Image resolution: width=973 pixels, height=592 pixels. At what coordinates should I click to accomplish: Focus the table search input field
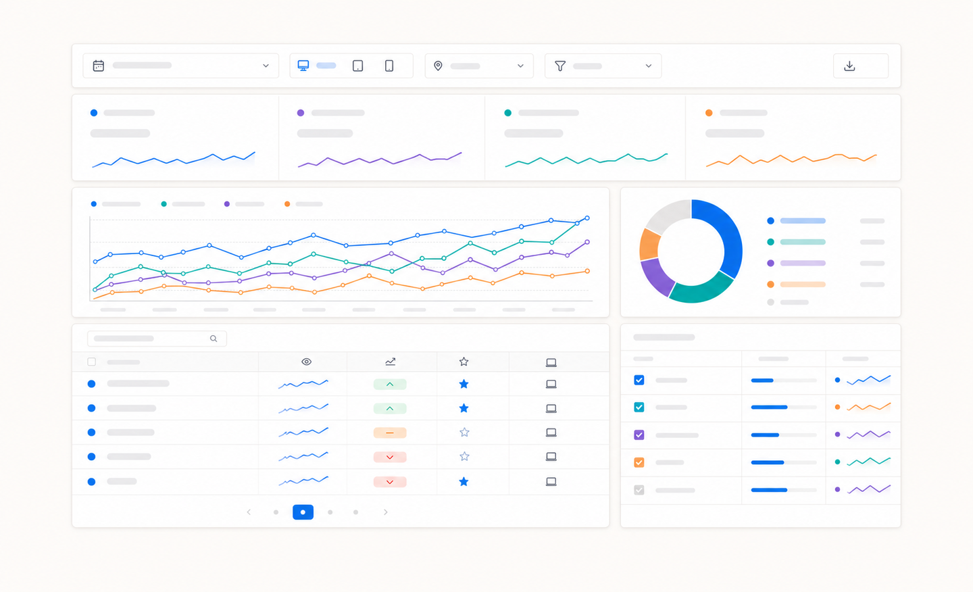[x=157, y=339]
